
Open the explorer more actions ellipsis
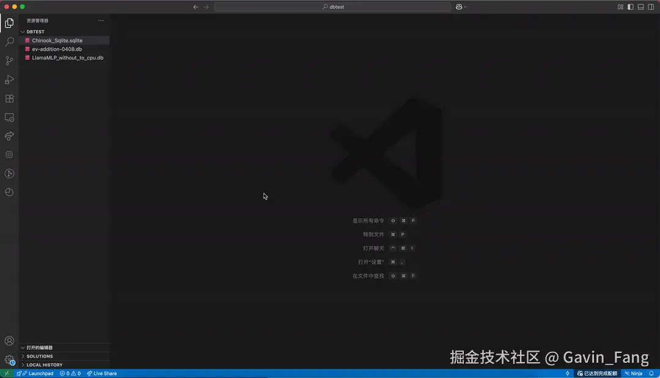click(x=101, y=21)
